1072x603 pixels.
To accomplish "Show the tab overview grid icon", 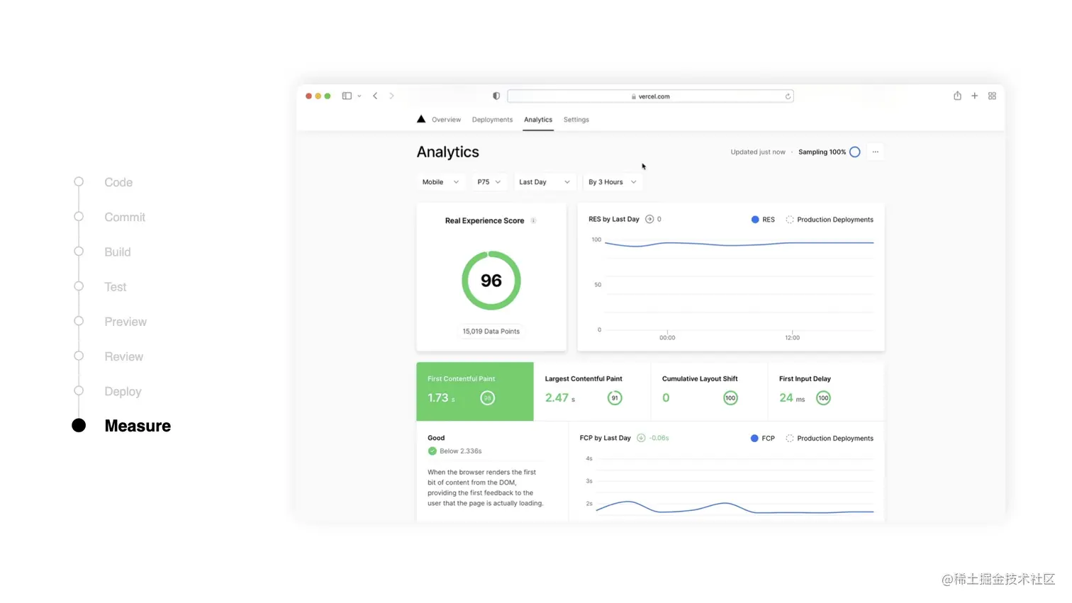I will tap(992, 96).
